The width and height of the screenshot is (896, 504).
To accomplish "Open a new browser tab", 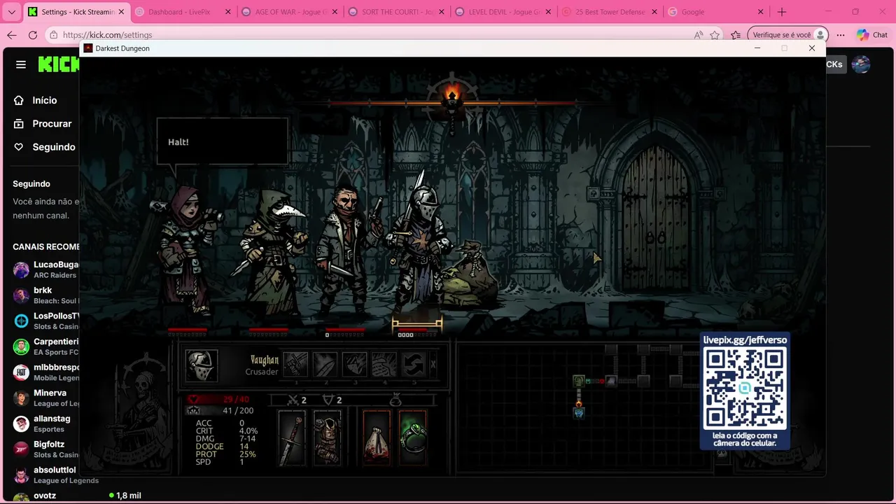I will pos(782,12).
